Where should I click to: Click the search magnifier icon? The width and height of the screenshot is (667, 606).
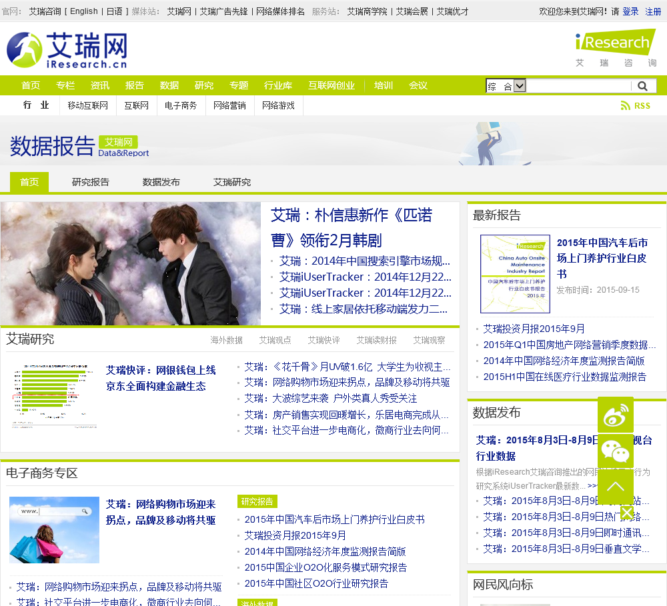[x=642, y=86]
